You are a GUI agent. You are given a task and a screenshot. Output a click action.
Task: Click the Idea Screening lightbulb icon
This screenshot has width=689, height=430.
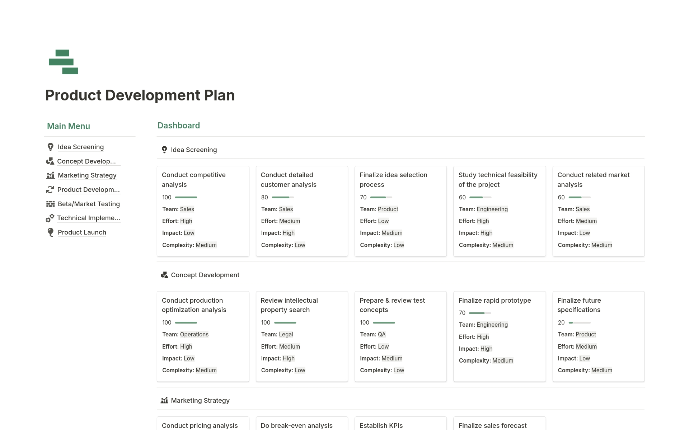[50, 146]
